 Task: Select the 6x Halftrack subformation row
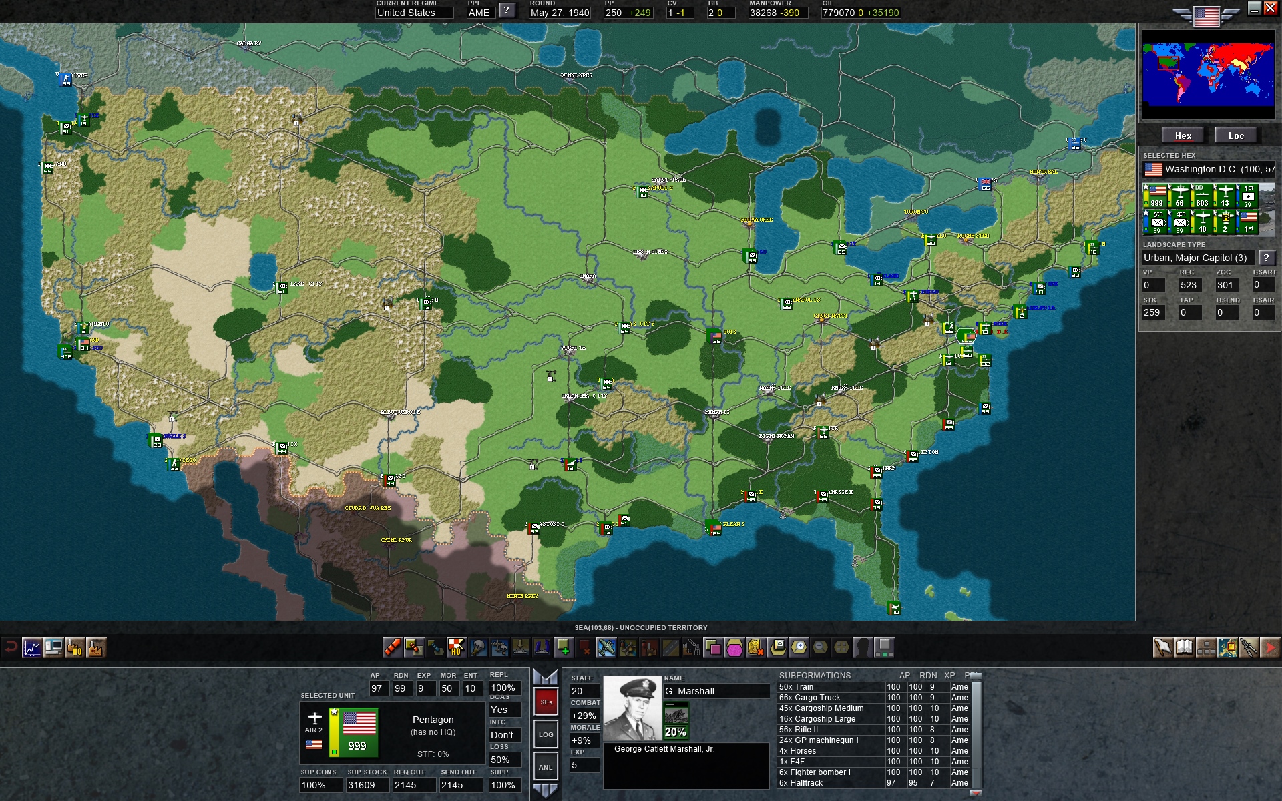click(x=873, y=783)
